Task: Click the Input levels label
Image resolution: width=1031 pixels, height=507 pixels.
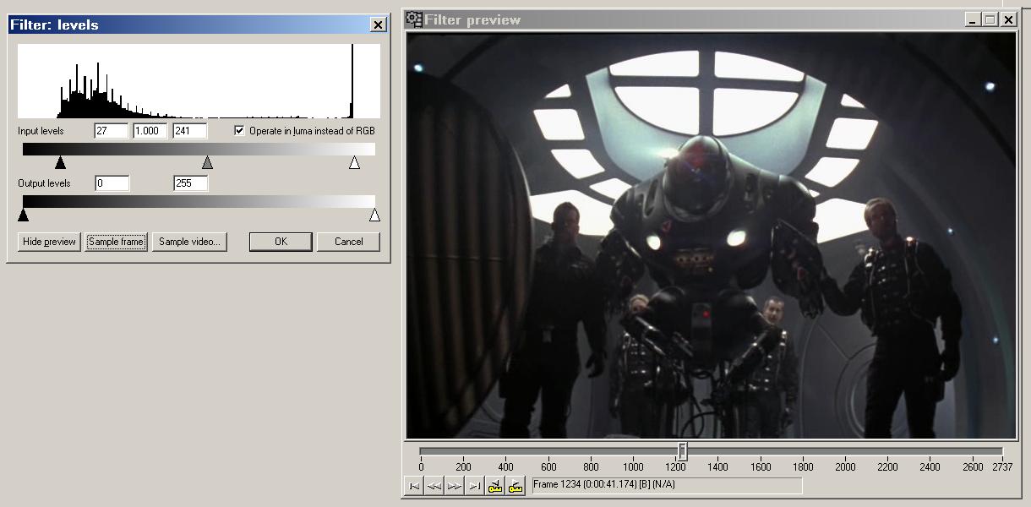Action: 41,131
